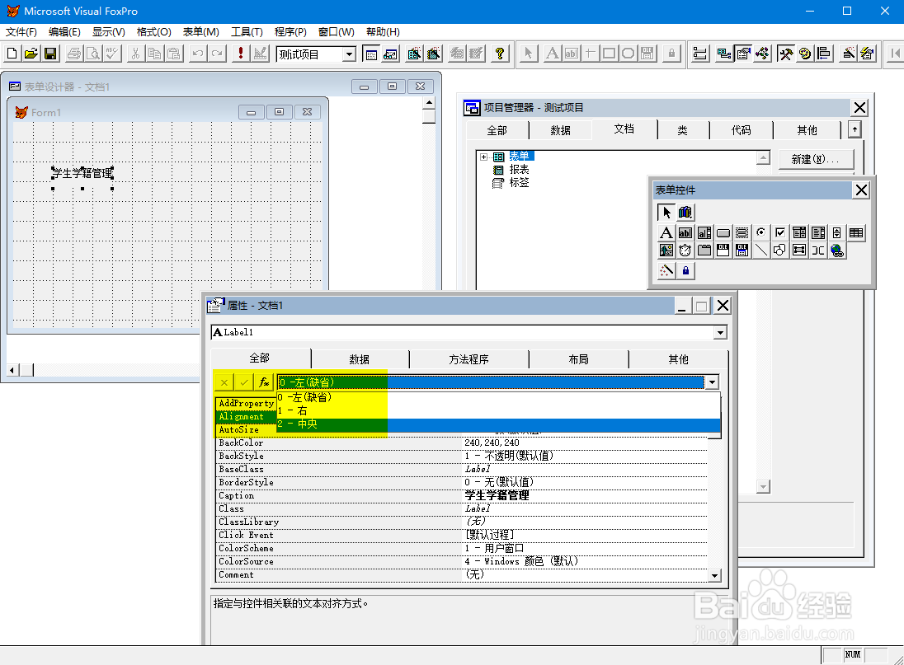Click the AutoFormat lightning icon in the toolbar

867,54
